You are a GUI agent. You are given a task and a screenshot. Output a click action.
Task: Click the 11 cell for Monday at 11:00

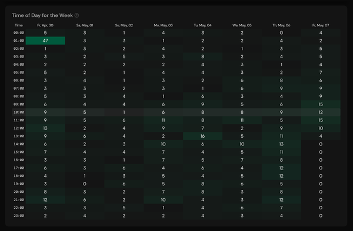pyautogui.click(x=163, y=120)
